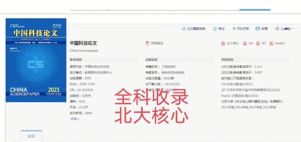Click the JST badge icon
This screenshot has height=142, width=301.
click(258, 43)
